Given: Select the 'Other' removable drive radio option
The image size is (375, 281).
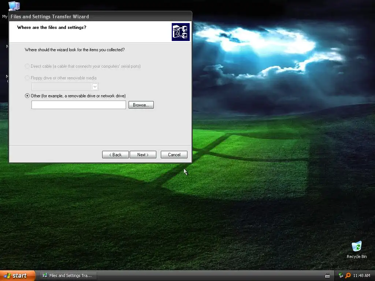Looking at the screenshot, I should 27,96.
